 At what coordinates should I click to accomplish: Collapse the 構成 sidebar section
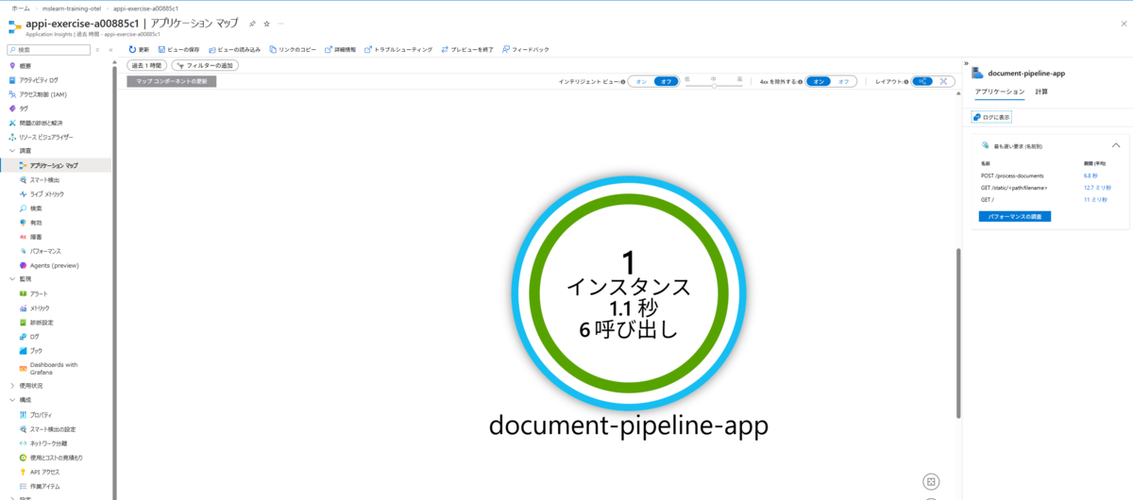12,400
